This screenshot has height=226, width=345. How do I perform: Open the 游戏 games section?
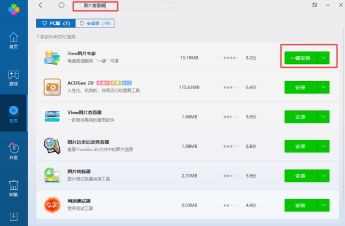[14, 78]
